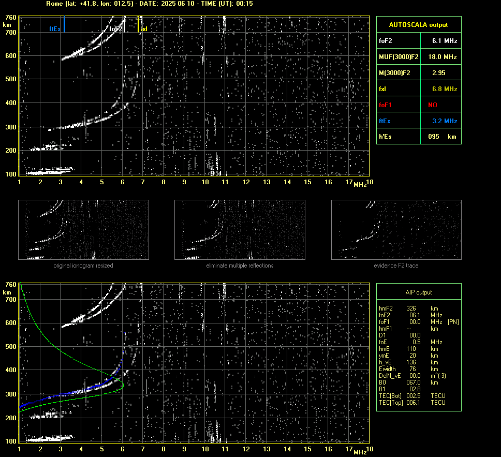This screenshot has width=501, height=457.
Task: Click the h_vE 136 km entry
Action: point(409,362)
